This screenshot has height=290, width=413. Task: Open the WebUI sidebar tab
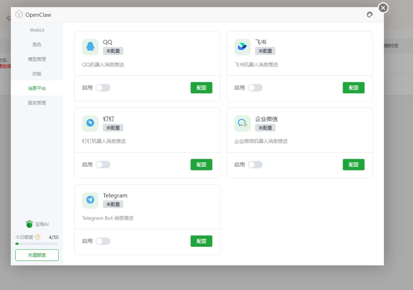[x=37, y=30]
